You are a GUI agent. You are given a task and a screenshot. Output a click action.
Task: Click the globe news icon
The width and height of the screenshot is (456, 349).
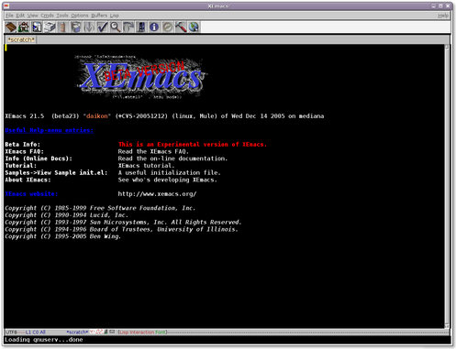[x=194, y=27]
